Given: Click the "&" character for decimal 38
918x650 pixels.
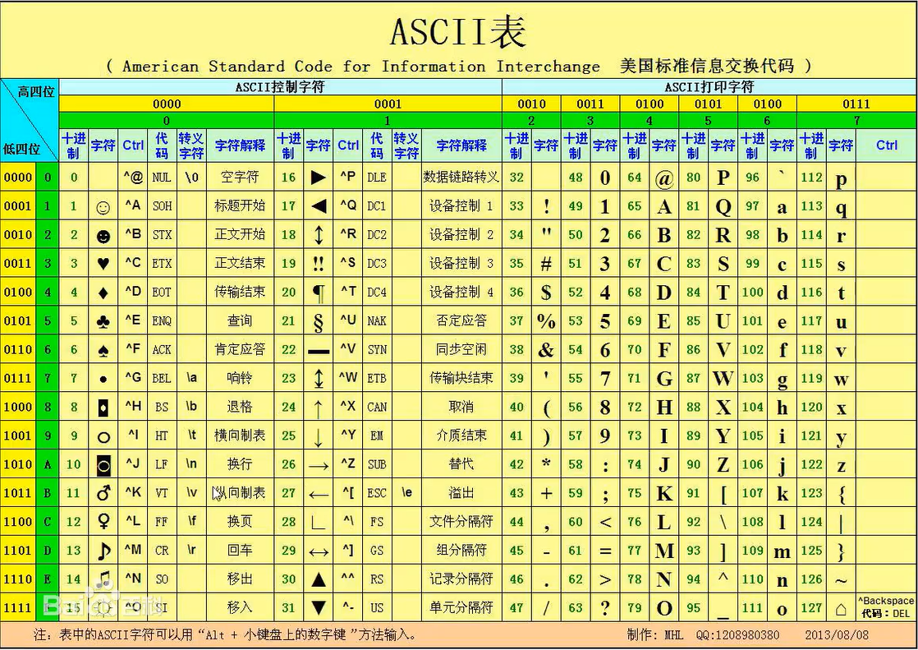Looking at the screenshot, I should pos(546,350).
